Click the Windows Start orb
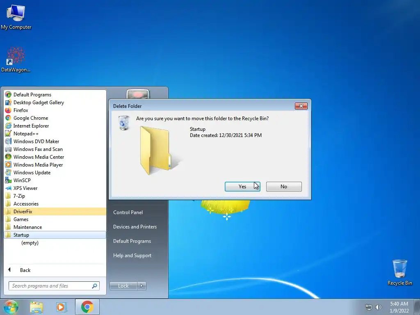Image resolution: width=420 pixels, height=315 pixels. 11,307
